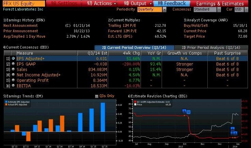Click blue Estimate EPS Adjusted legend swatch
Screen dimensions: 251x148
point(6,102)
